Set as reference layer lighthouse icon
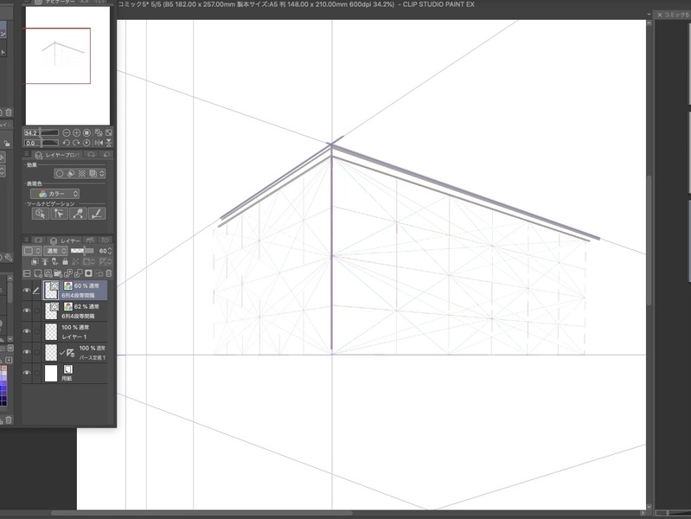691x519 pixels. point(44,261)
